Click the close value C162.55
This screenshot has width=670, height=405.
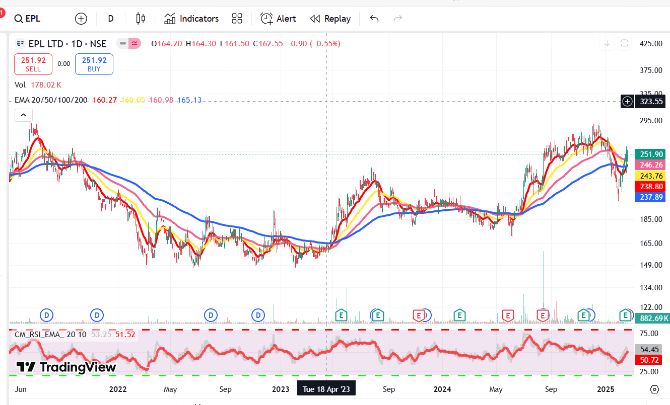(x=268, y=44)
